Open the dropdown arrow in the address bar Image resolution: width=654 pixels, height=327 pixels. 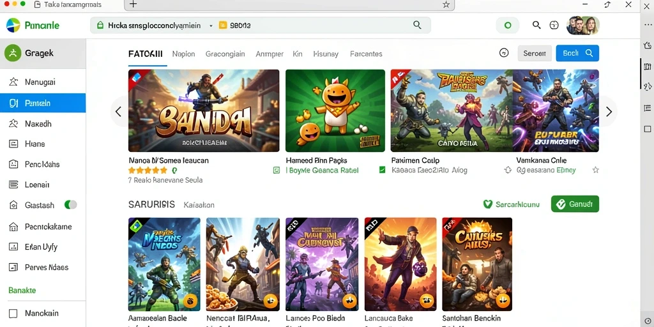211,26
